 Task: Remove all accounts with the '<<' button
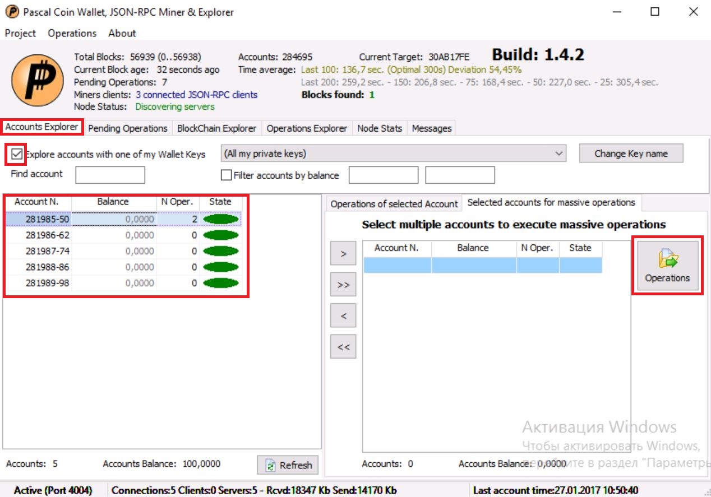coord(343,347)
